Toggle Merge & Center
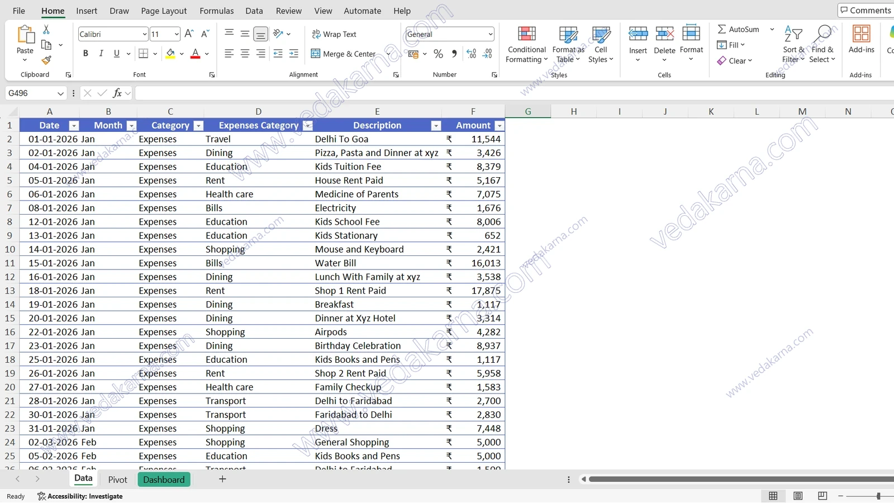 tap(344, 54)
